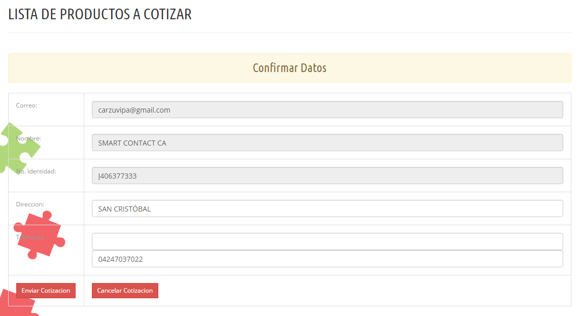This screenshot has width=579, height=316.
Task: Click the LISTA DE PRODUCTOS A COTIZAR heading
Action: pos(100,14)
